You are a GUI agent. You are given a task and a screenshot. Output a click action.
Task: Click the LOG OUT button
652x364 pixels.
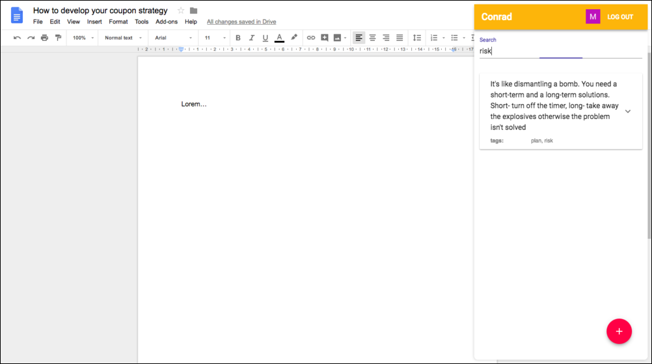click(620, 17)
